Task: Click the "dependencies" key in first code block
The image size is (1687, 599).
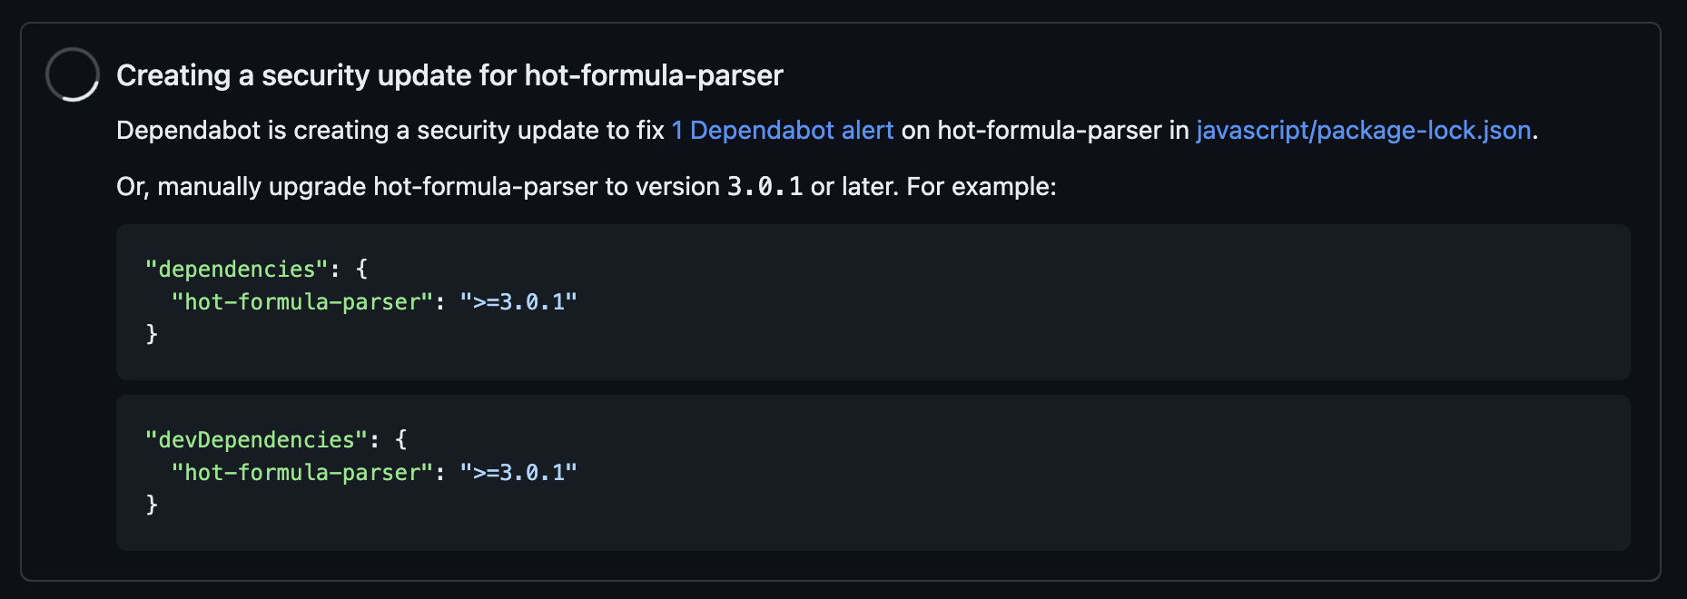Action: click(x=236, y=270)
